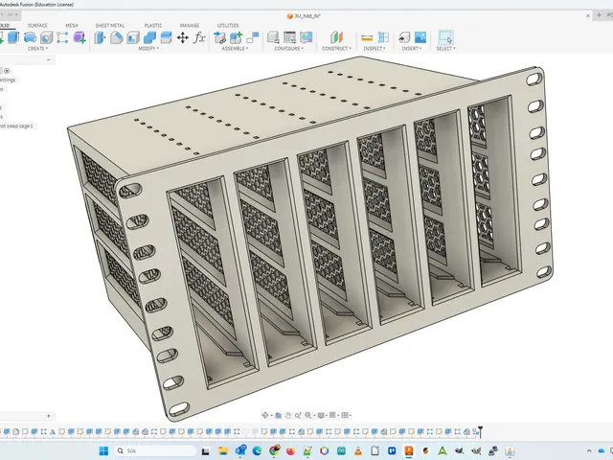Toggle the radio button in the browser panel
This screenshot has height=460, width=613.
coord(7,71)
